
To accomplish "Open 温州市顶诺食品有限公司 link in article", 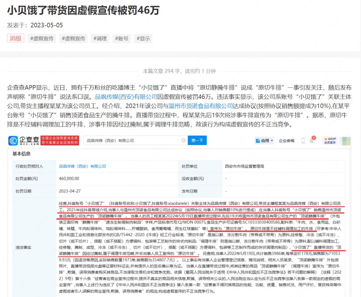I will tap(201, 106).
